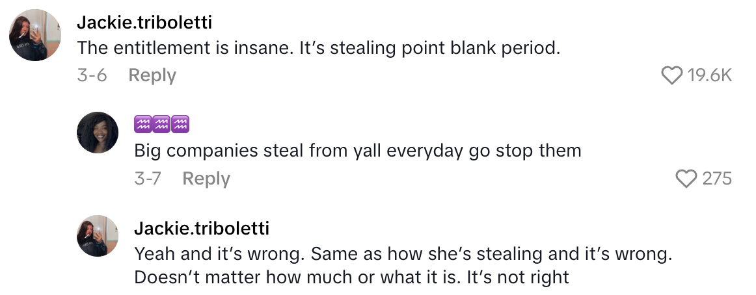Click the "Doesn't matter how much" reply line
756x295 pixels.
tap(351, 278)
